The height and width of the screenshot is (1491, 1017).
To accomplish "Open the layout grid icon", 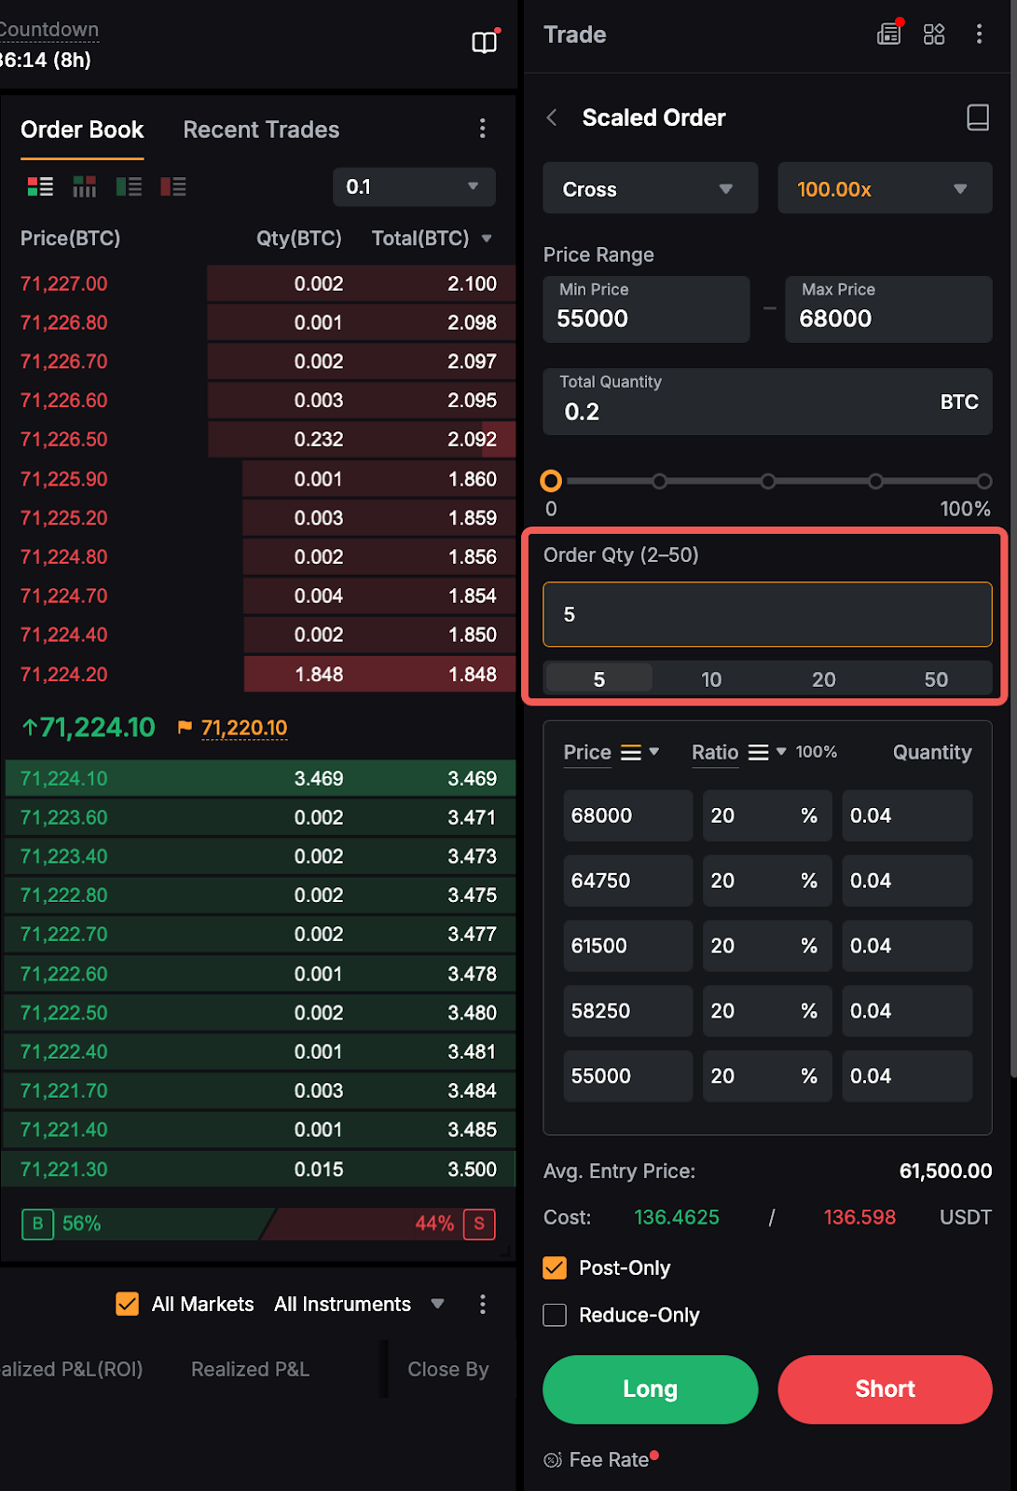I will (x=934, y=34).
